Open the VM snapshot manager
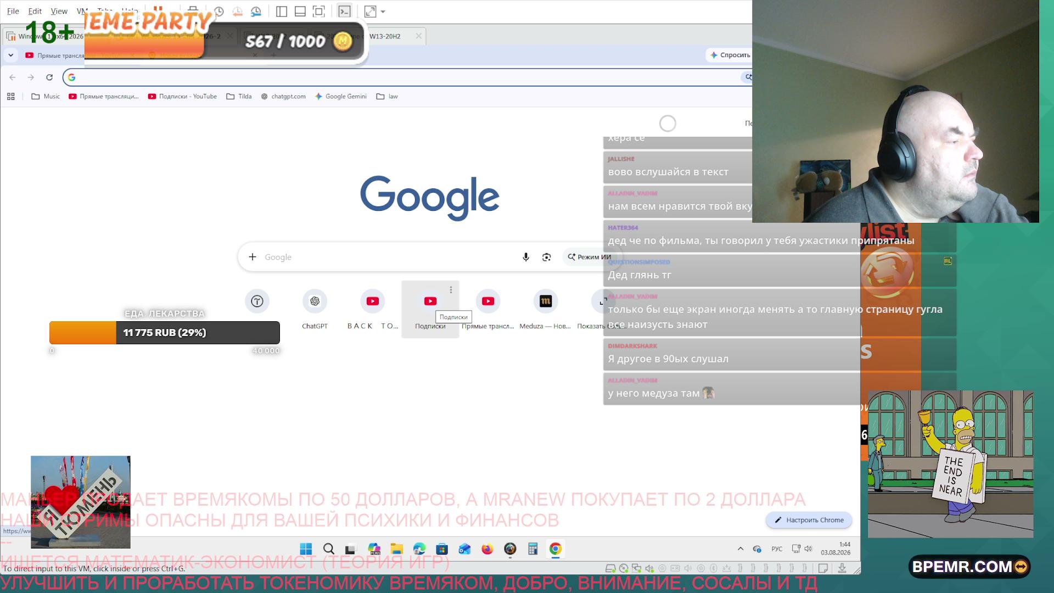The width and height of the screenshot is (1054, 593). click(256, 11)
